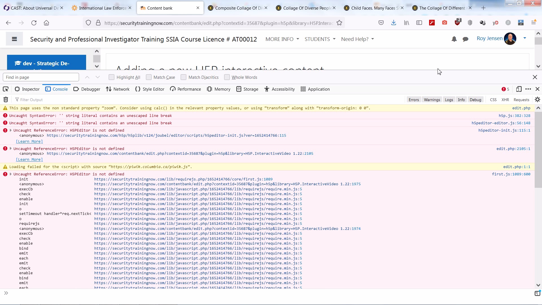Enable the Highlight All checkbox
Screen dimensions: 542x305
[112, 77]
